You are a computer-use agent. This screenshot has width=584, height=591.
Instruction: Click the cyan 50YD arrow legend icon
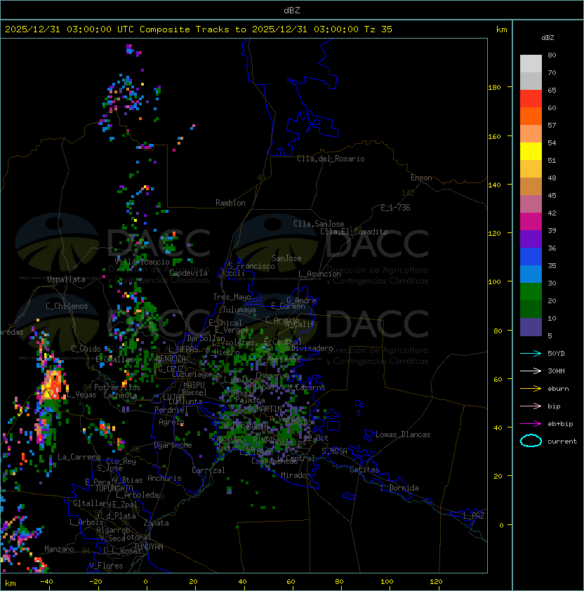531,353
